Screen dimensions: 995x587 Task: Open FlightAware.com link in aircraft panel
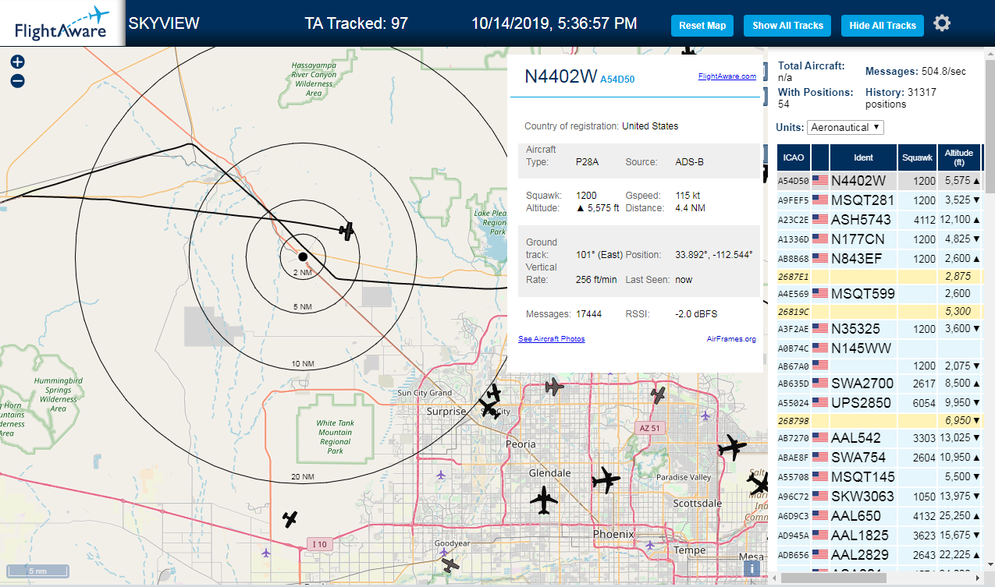[727, 76]
